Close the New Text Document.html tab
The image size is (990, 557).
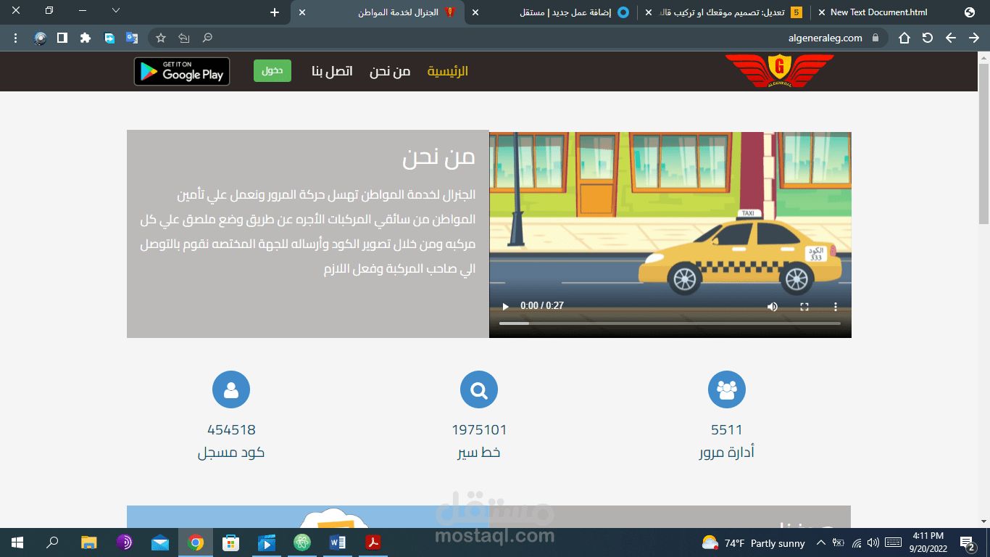click(821, 12)
